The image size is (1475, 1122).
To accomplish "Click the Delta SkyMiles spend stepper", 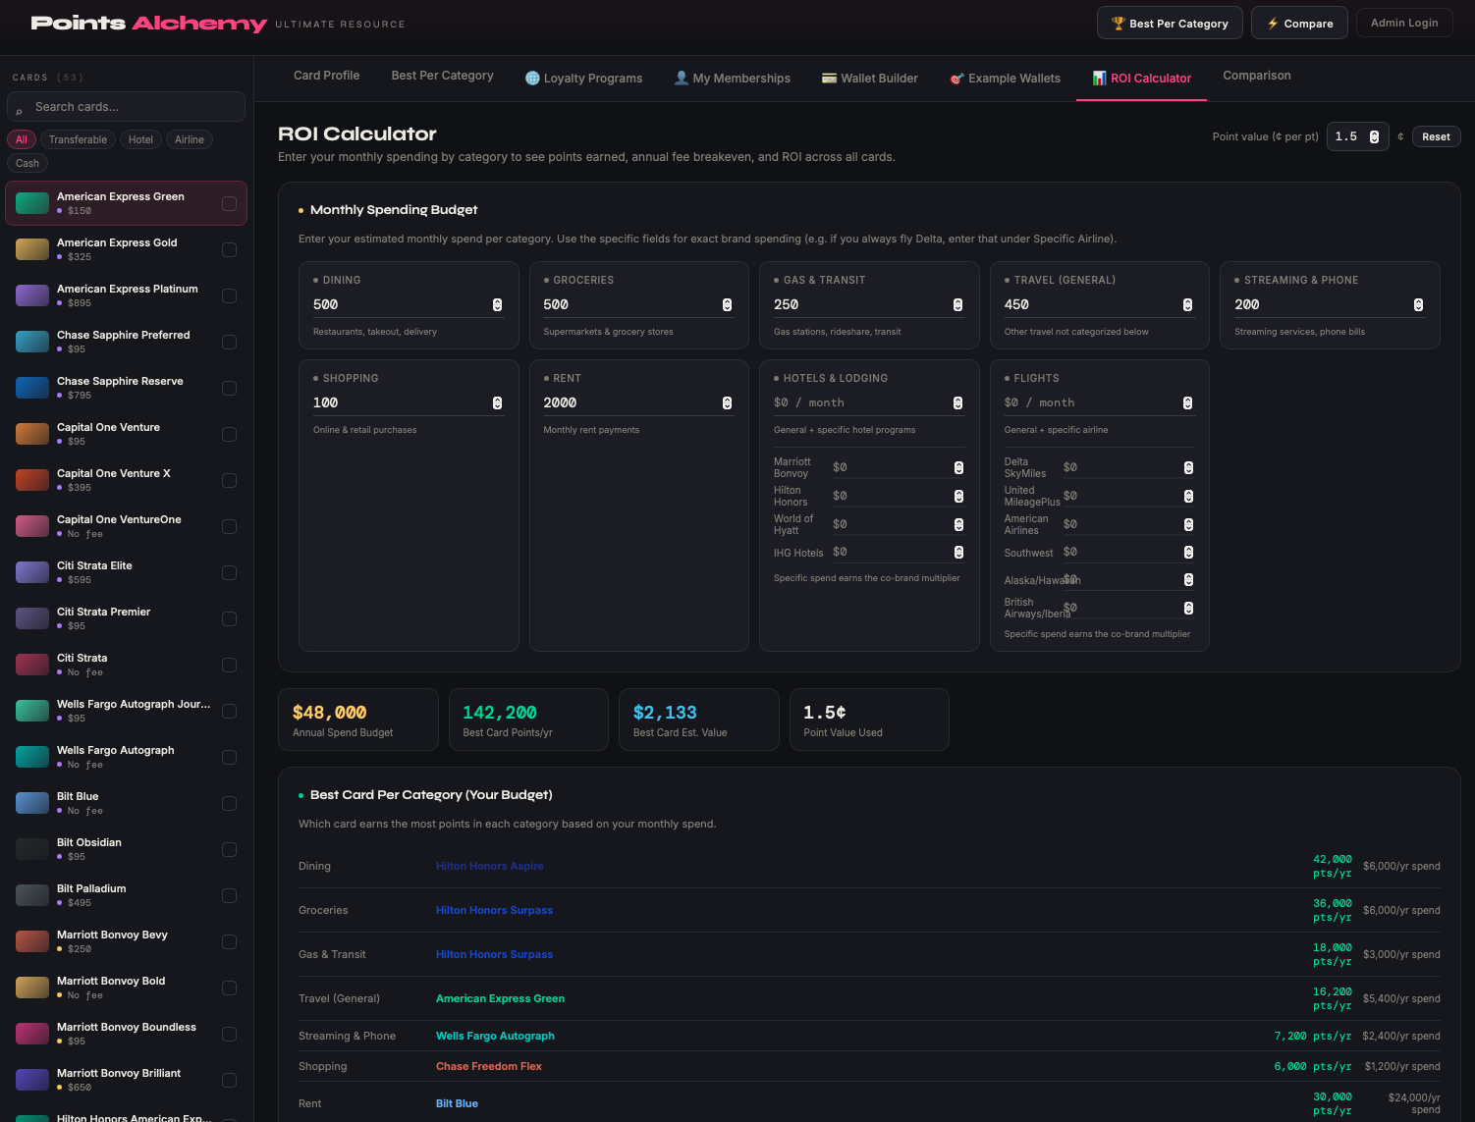I will click(1188, 468).
